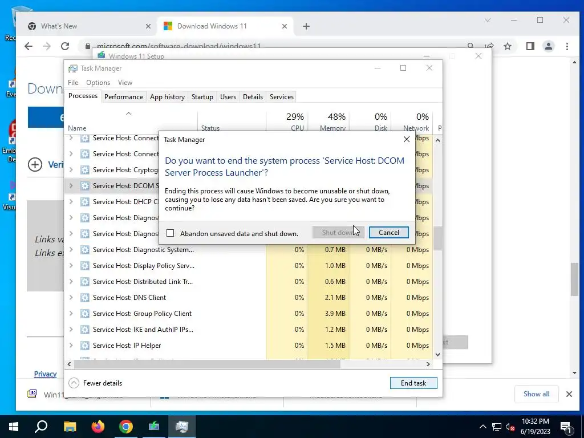The height and width of the screenshot is (438, 584).
Task: Open Chrome from taskbar
Action: (x=126, y=427)
